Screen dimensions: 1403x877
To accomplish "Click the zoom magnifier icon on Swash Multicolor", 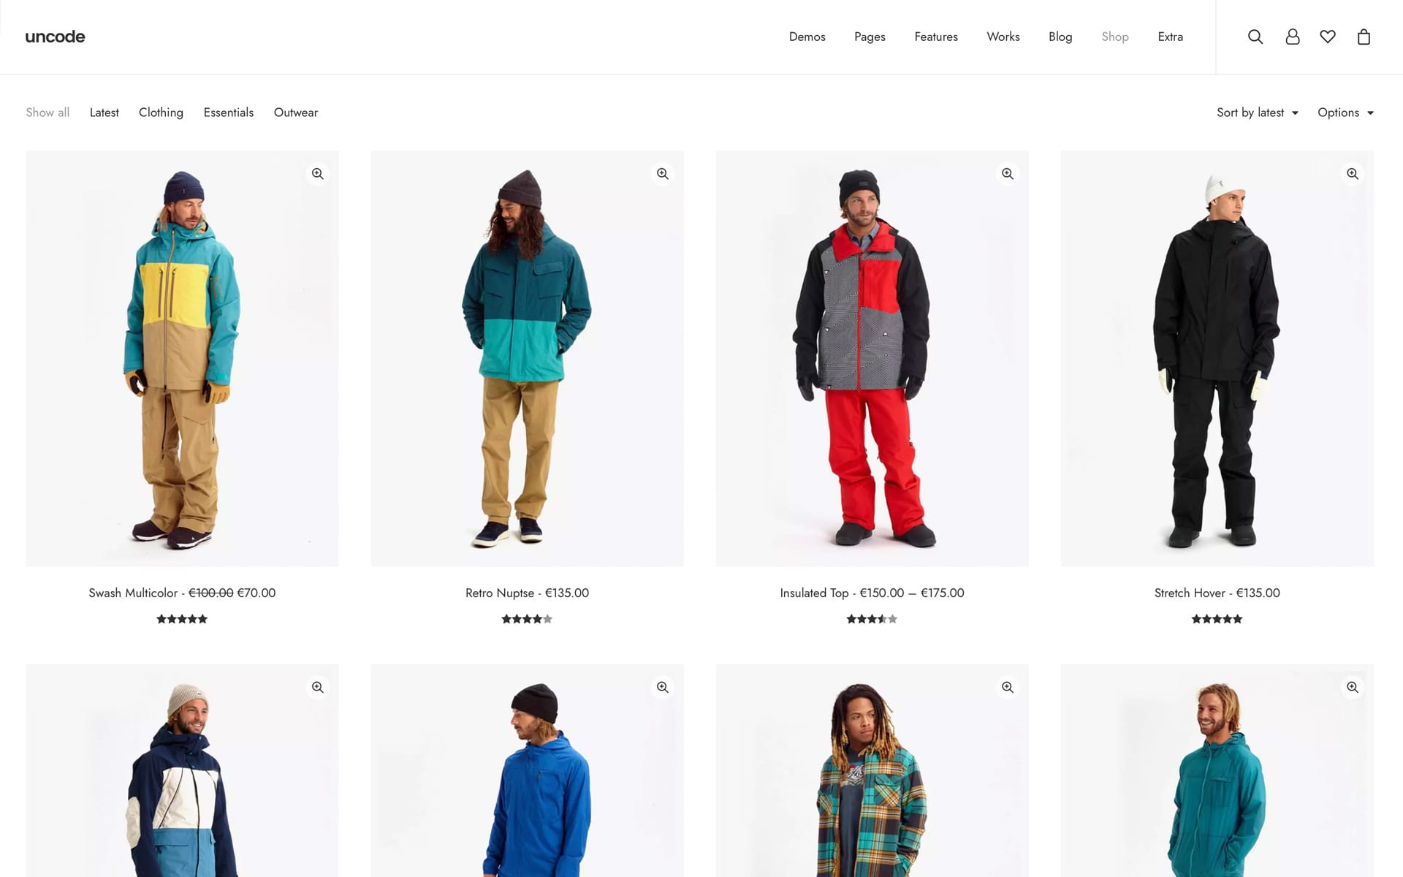I will [x=317, y=172].
